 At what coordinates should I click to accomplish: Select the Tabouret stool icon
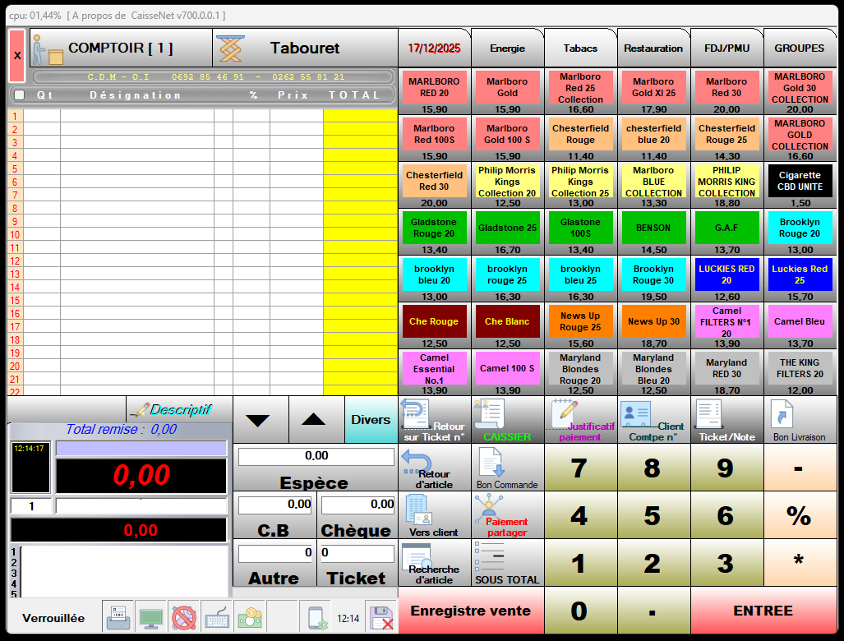click(x=306, y=48)
